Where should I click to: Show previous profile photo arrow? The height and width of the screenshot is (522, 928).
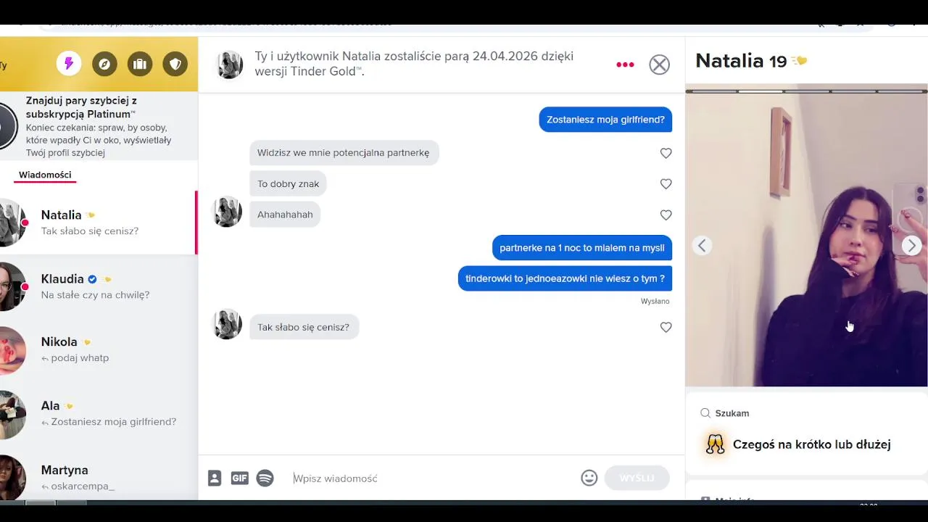(702, 246)
